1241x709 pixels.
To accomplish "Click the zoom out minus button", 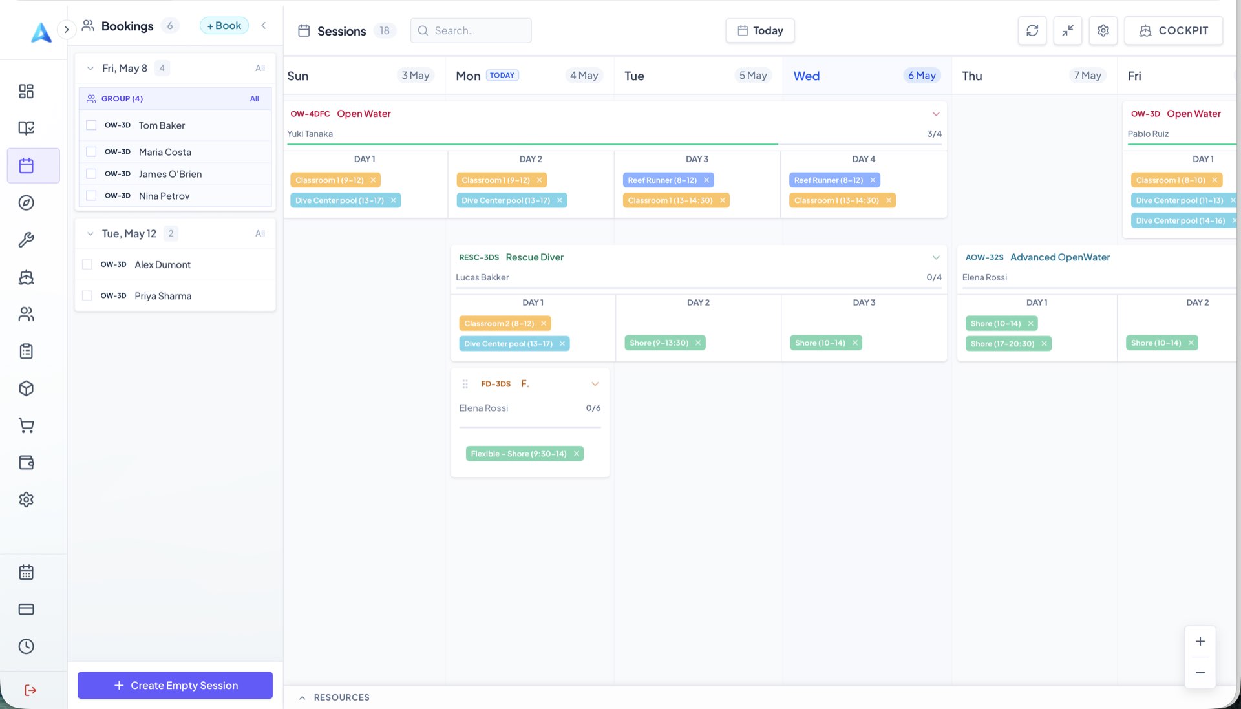I will click(1200, 672).
